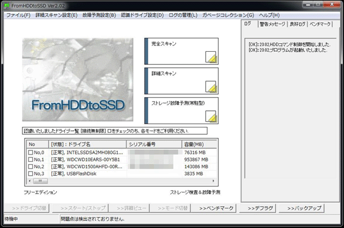Click the drive list scrollbar left arrow
This screenshot has width=344, height=228.
coord(30,181)
